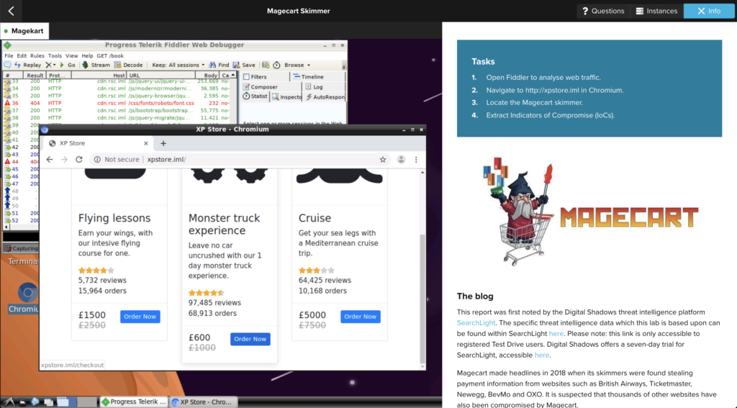Click the Capturing status indicator in Fiddler
The height and width of the screenshot is (408, 737).
point(21,248)
